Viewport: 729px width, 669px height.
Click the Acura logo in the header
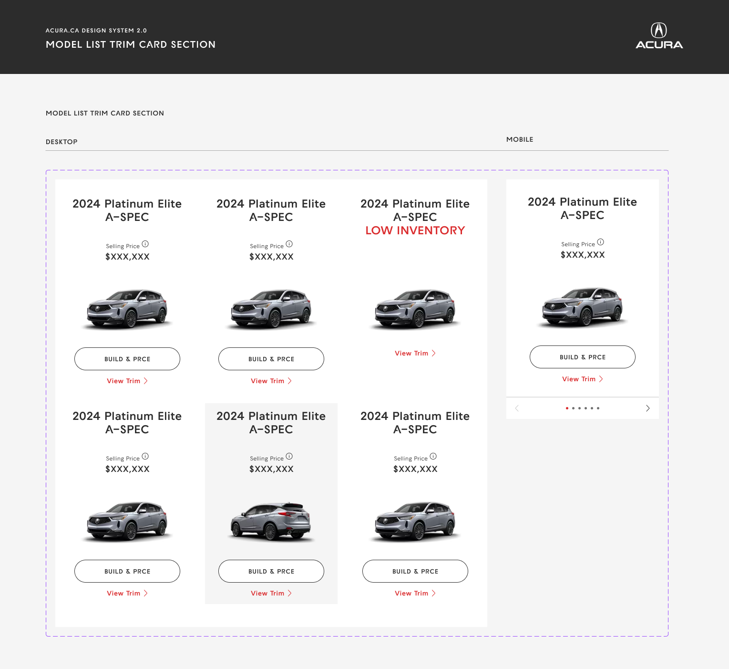click(x=659, y=36)
